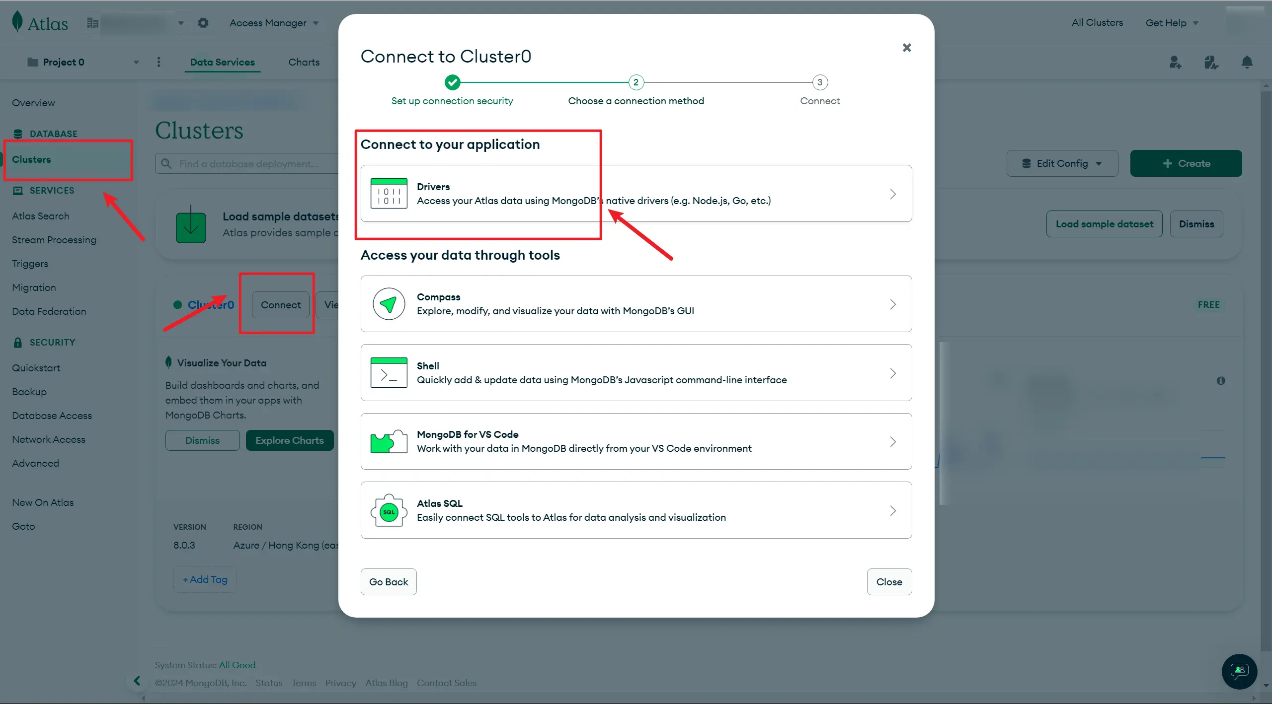Open the notifications bell icon
The image size is (1272, 704).
[1247, 62]
